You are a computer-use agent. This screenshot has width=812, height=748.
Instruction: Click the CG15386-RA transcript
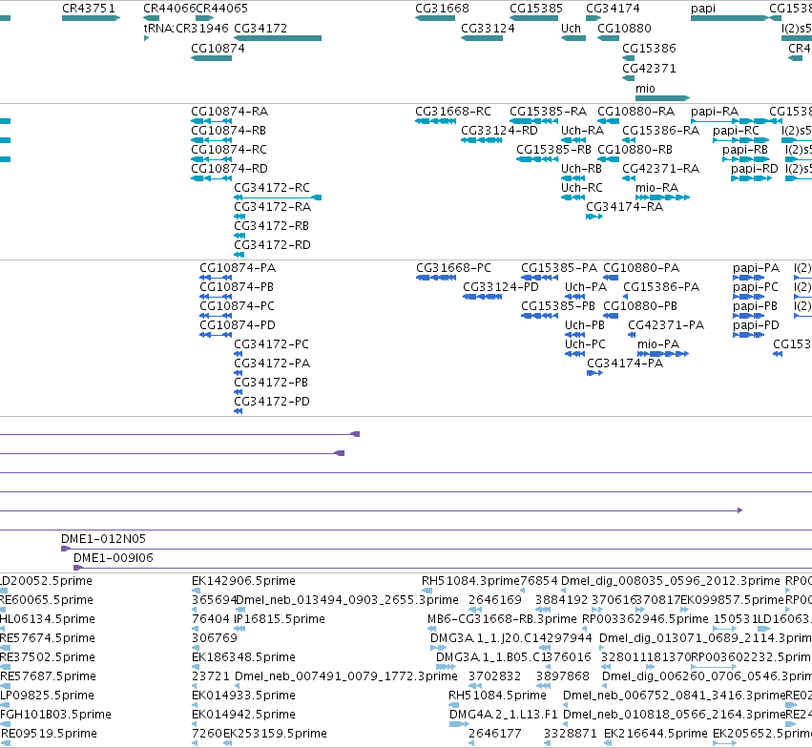(629, 140)
